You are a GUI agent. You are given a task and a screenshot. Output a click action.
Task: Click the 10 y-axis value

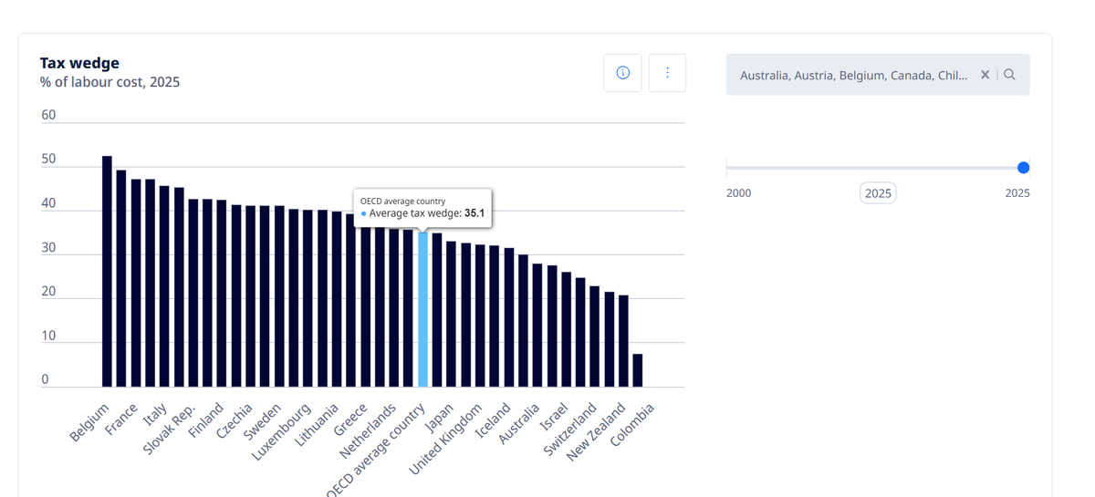48,336
